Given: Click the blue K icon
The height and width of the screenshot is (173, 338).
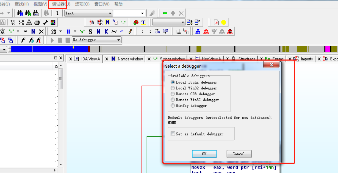Looking at the screenshot, I should click(106, 31).
